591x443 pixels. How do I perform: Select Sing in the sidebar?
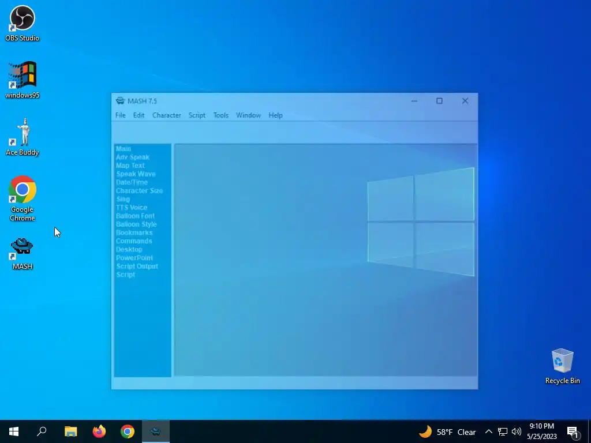coord(123,199)
